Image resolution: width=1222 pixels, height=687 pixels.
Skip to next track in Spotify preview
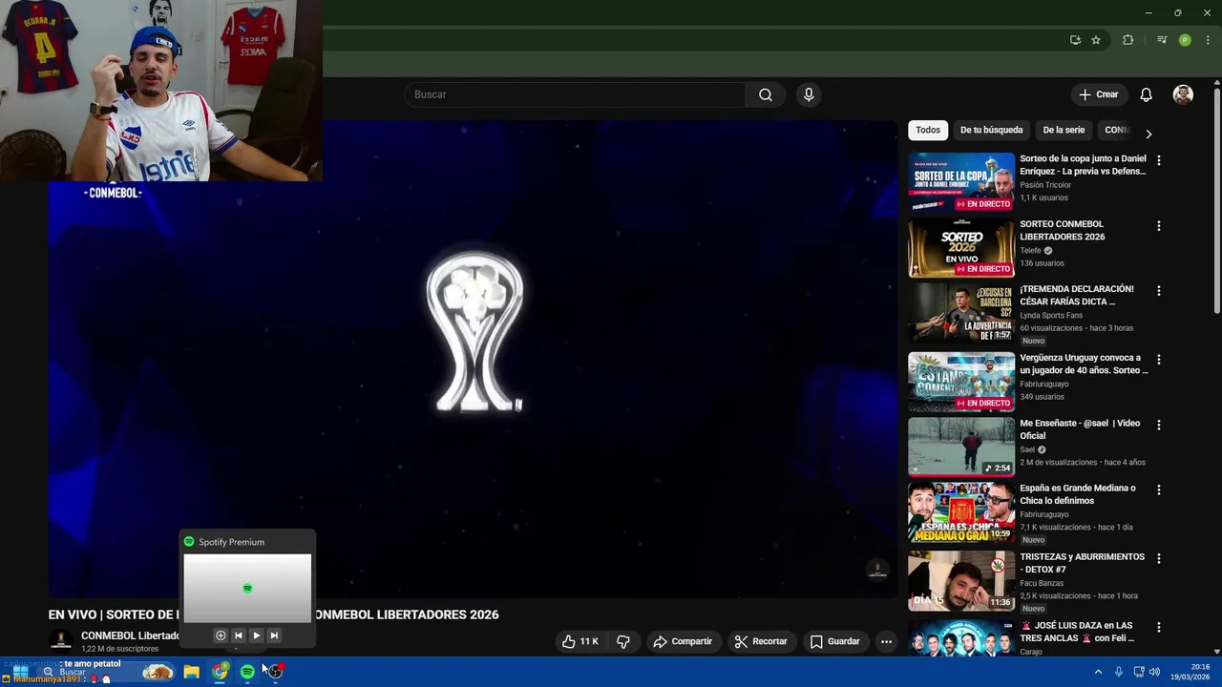tap(274, 635)
